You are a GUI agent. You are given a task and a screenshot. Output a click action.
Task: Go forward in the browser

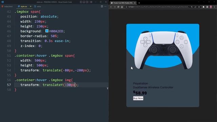pyautogui.click(x=115, y=7)
